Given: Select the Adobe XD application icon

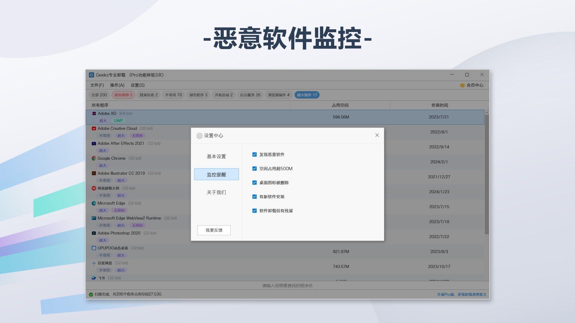Looking at the screenshot, I should coord(94,113).
